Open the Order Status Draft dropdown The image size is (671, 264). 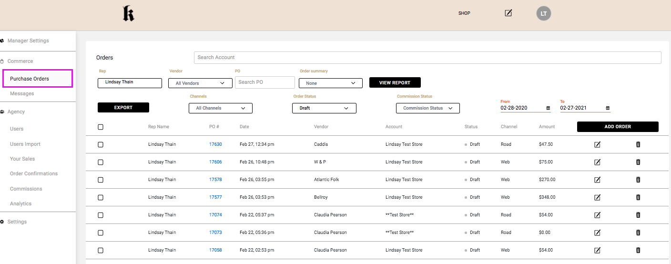(x=324, y=108)
